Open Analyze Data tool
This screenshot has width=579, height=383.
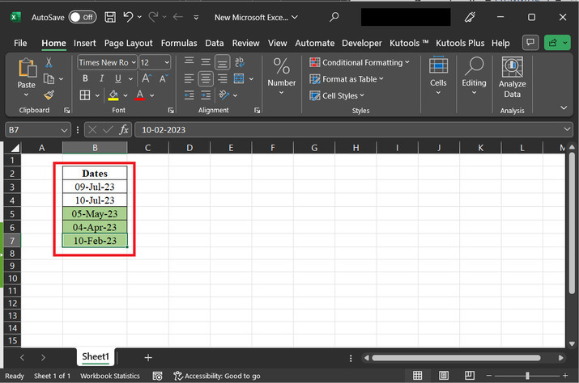click(x=512, y=77)
